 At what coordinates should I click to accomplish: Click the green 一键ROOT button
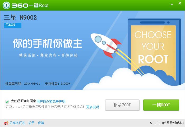(161, 105)
